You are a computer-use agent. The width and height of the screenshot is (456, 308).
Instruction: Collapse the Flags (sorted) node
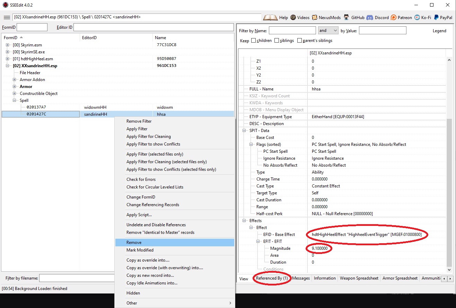251,144
